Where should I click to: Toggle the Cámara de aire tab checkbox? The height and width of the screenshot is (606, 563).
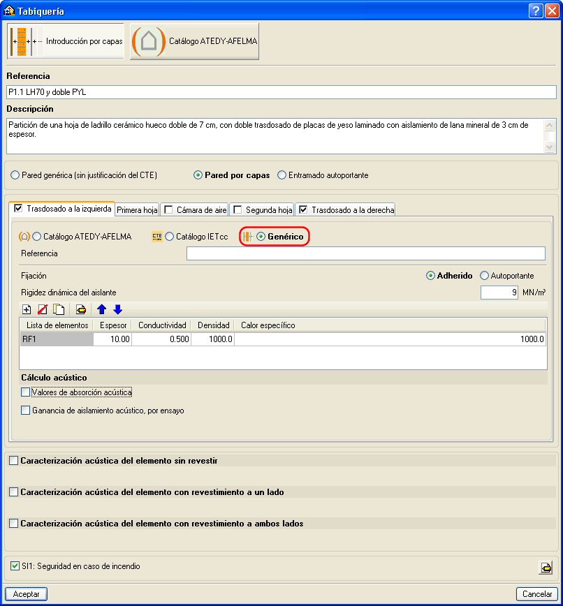168,210
